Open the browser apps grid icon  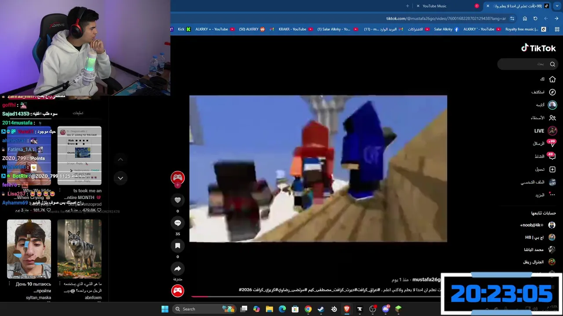click(557, 29)
